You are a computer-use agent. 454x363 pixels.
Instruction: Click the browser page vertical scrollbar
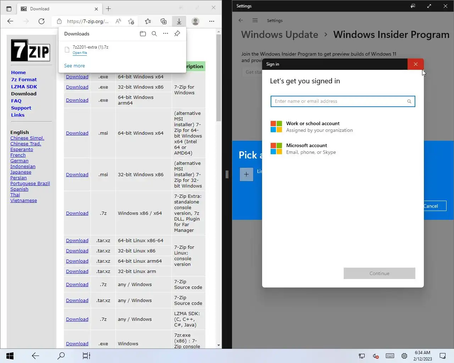pyautogui.click(x=218, y=78)
